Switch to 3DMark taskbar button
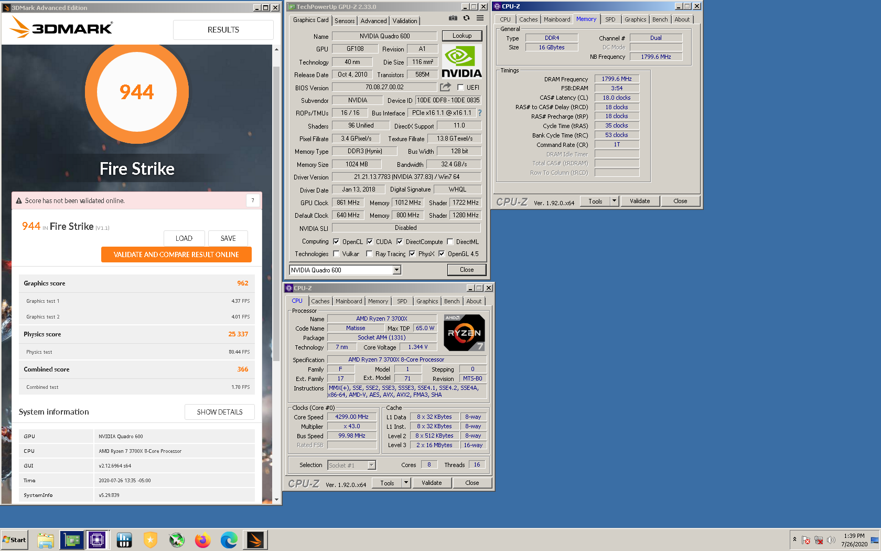 tap(255, 540)
